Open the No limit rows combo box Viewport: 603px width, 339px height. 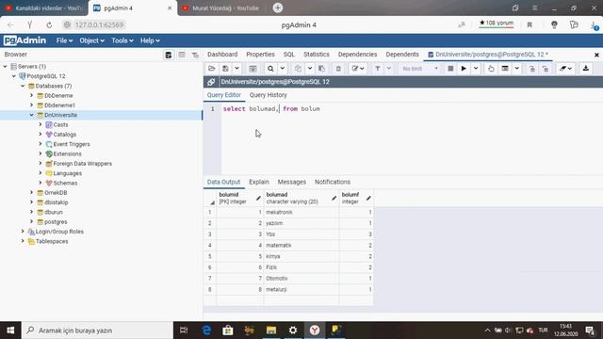[x=419, y=69]
